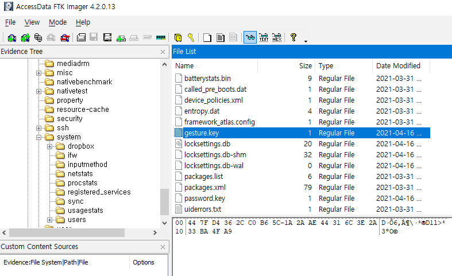
Task: Click the Verify Drive/Image toolbar icon
Action: tap(147, 37)
